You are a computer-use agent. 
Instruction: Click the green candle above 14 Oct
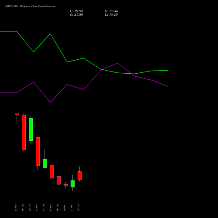45,163
